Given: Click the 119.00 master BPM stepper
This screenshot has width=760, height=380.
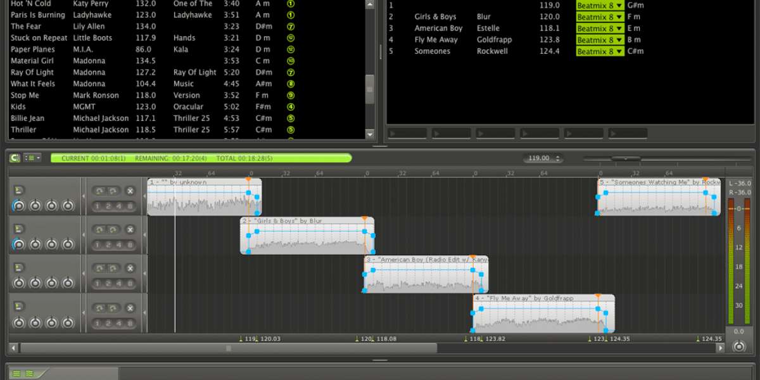Looking at the screenshot, I should pos(543,158).
